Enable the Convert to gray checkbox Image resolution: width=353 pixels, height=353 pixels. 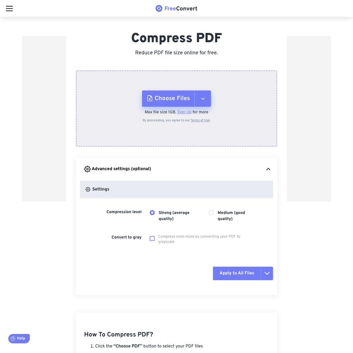coord(152,238)
